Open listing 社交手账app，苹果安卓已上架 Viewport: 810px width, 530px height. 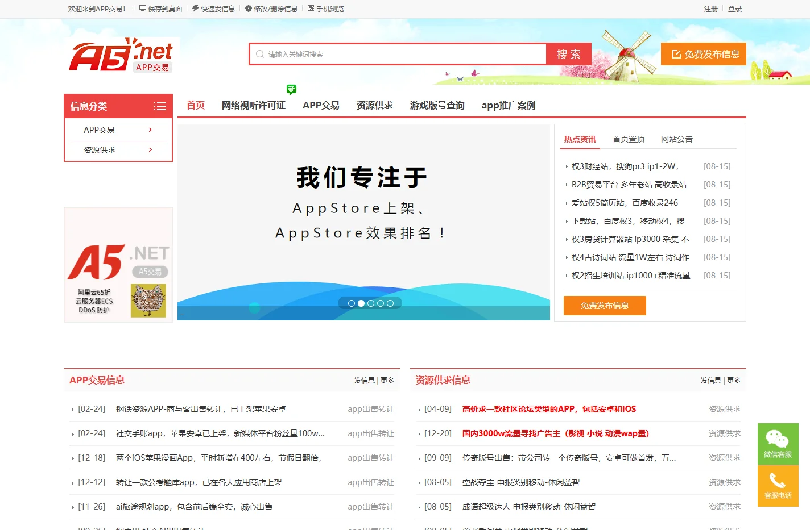tap(220, 433)
